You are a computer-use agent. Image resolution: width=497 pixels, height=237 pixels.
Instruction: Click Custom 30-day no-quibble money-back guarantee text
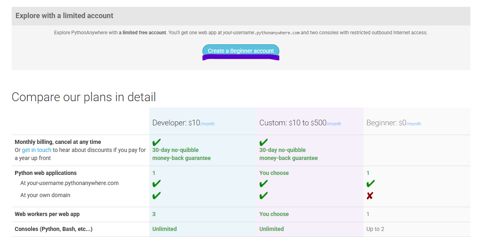[x=289, y=154]
